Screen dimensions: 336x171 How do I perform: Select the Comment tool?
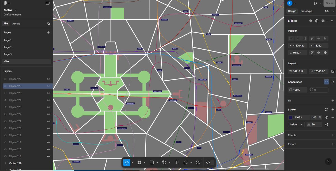pyautogui.click(x=185, y=162)
